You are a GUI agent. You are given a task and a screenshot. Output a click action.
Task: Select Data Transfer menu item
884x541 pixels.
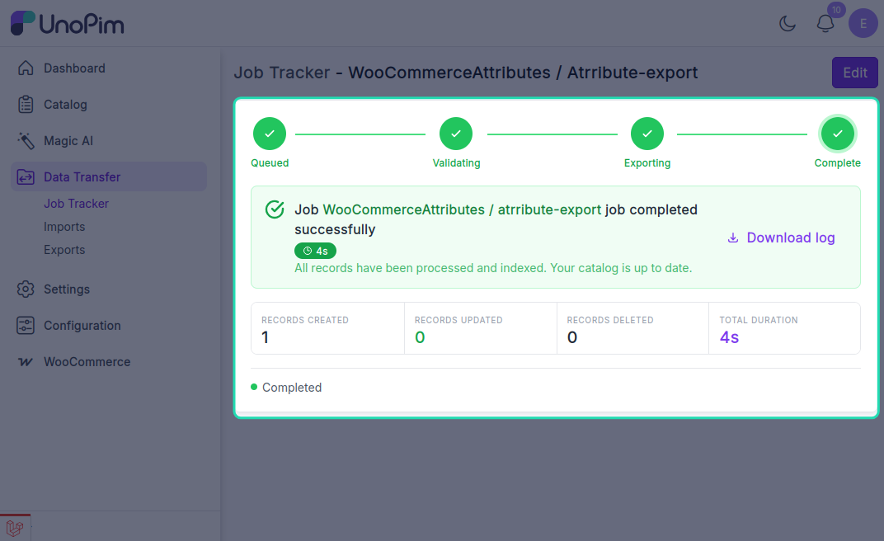(109, 177)
